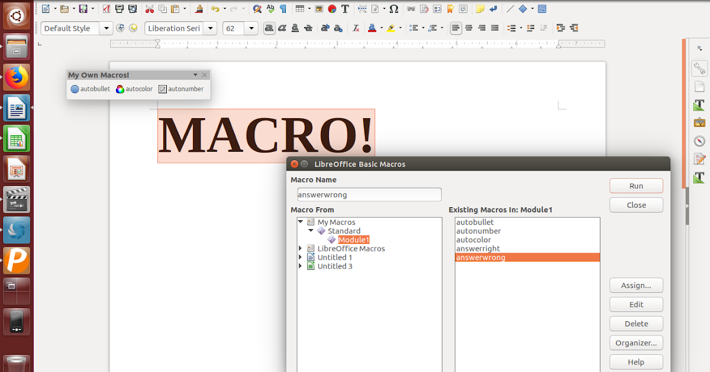Export document as PDF
The image size is (710, 372).
pyautogui.click(x=105, y=9)
